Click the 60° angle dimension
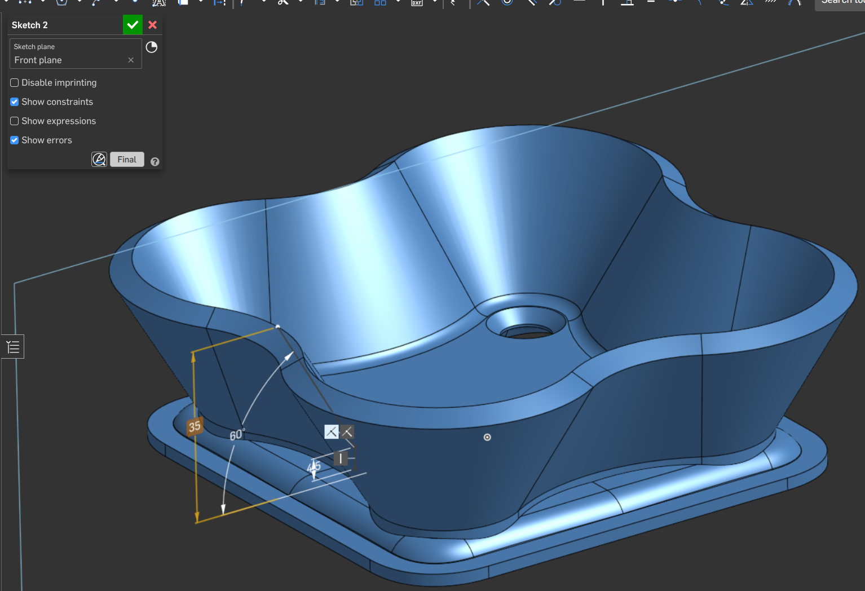 236,435
